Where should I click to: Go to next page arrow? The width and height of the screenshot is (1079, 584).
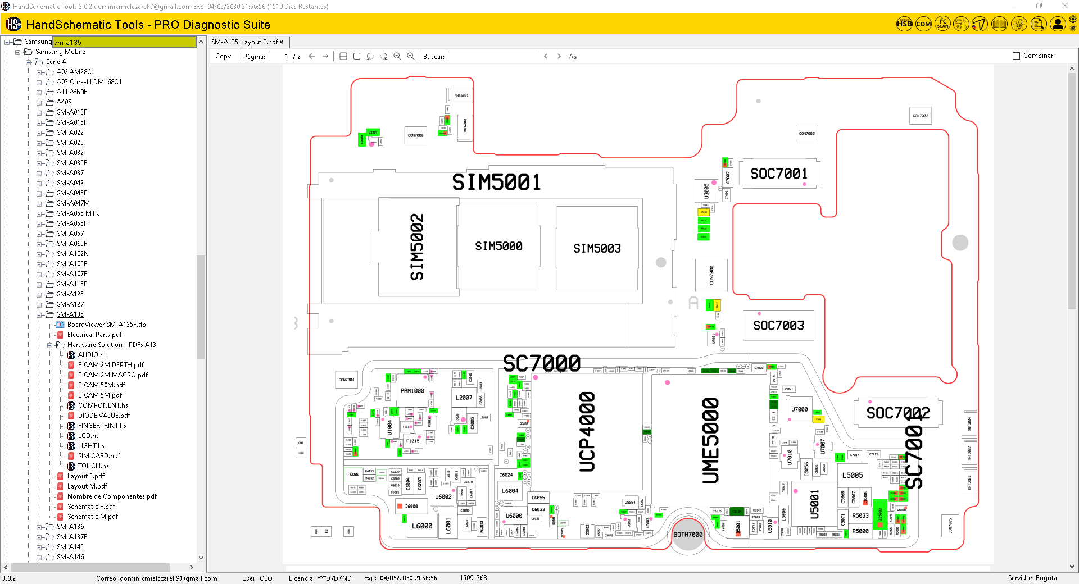(325, 56)
